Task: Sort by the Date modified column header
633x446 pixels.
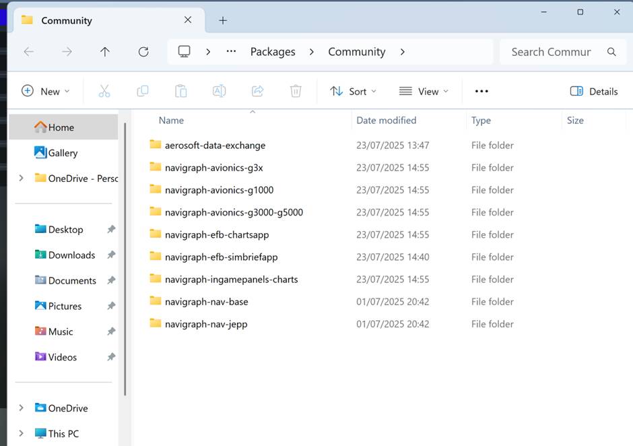Action: 387,121
